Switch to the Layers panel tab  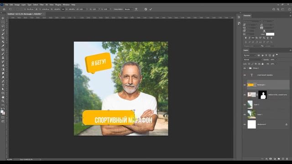[246, 50]
